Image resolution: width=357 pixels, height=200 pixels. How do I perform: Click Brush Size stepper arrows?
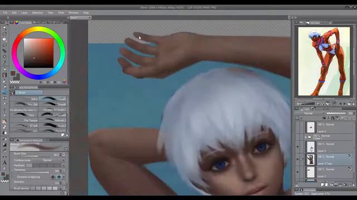point(61,155)
